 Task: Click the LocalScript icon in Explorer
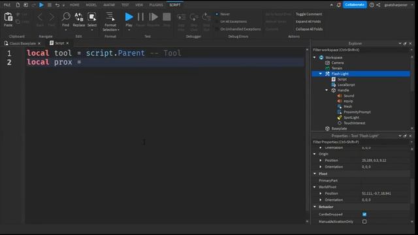coord(334,85)
